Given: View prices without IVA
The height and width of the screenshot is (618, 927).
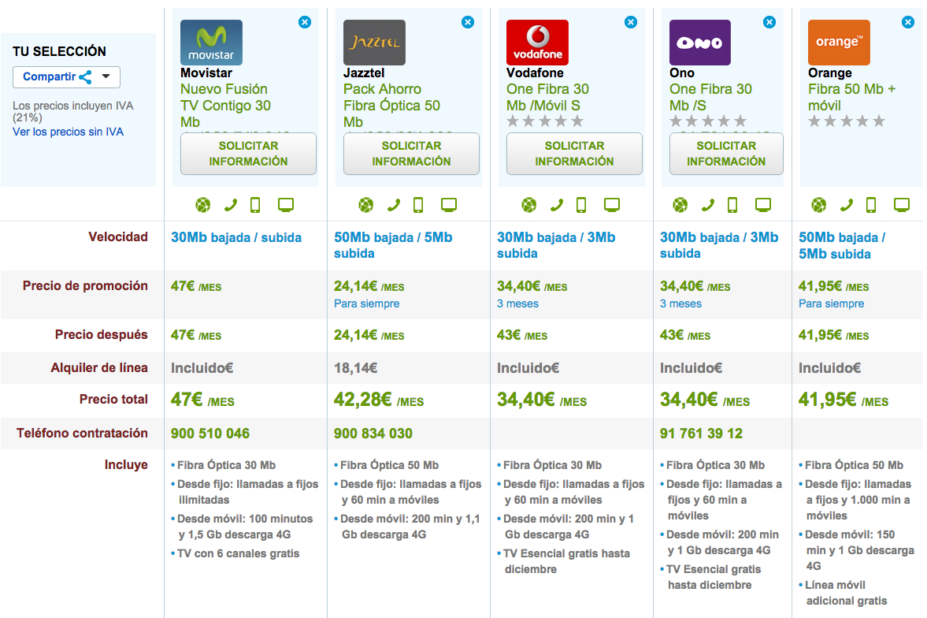Looking at the screenshot, I should coord(68,132).
